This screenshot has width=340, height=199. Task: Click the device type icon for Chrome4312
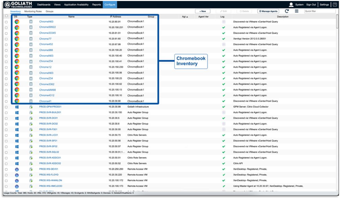click(31, 95)
